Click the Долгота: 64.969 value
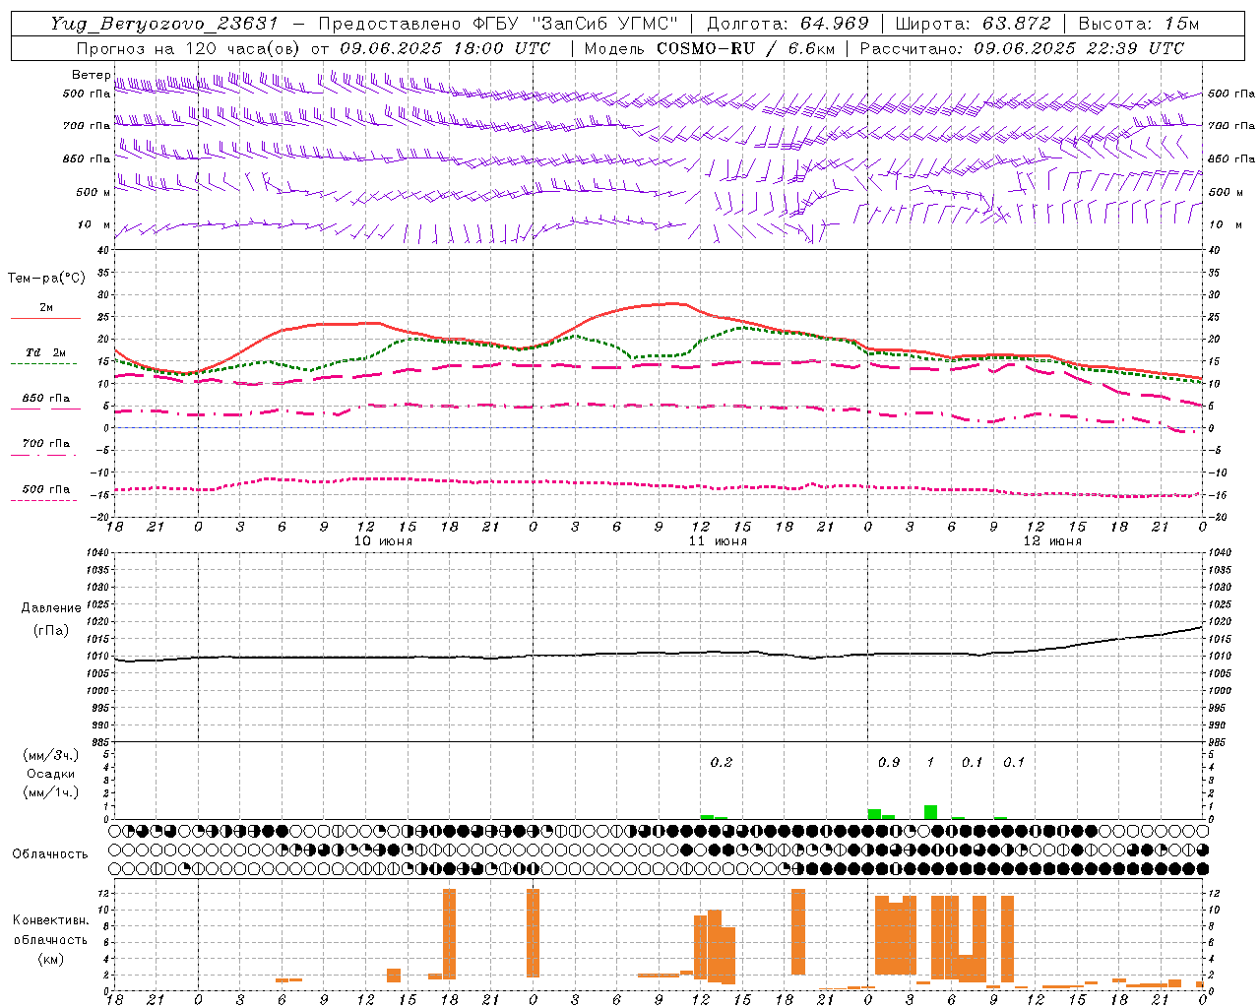Image resolution: width=1260 pixels, height=1008 pixels. (x=787, y=24)
